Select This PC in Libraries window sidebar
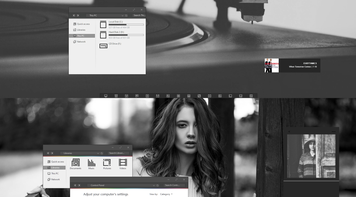The height and width of the screenshot is (197, 356). click(54, 174)
